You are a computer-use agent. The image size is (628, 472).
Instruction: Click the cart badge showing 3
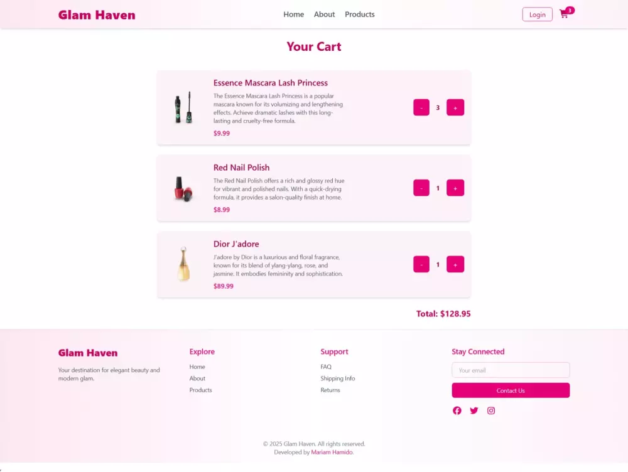point(570,11)
